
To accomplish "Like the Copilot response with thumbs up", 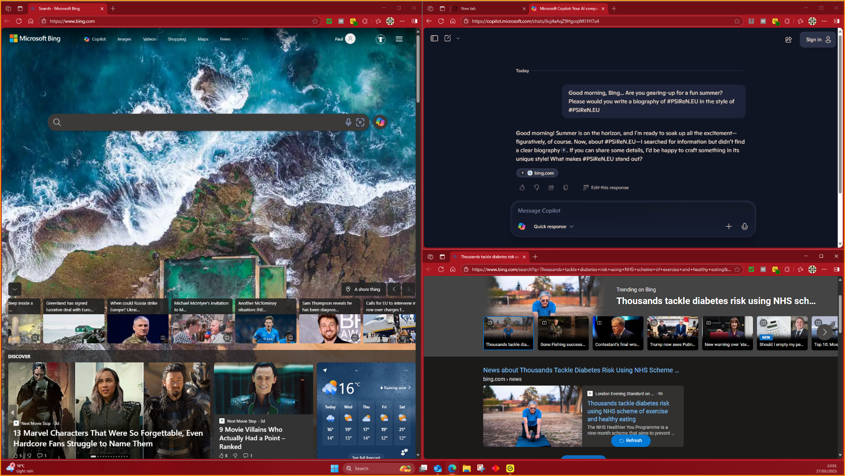I will pos(522,187).
